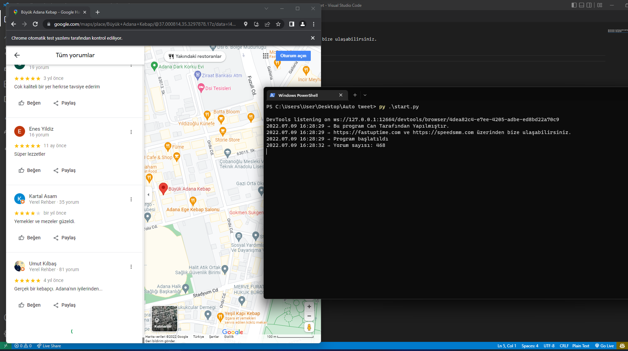Like Umut Kılbaş's review

pos(29,305)
